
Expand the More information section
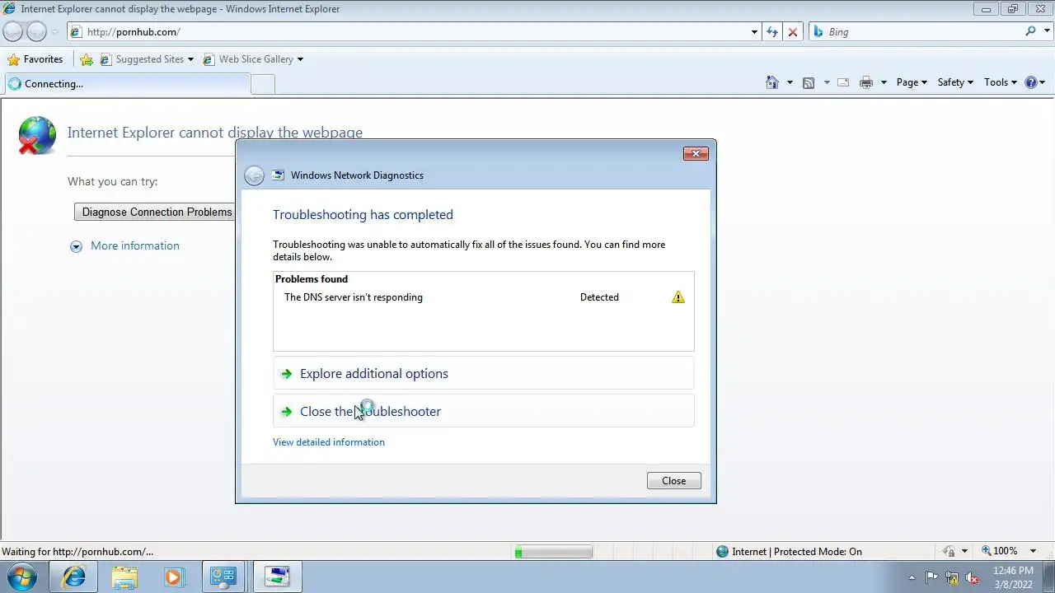pos(125,245)
